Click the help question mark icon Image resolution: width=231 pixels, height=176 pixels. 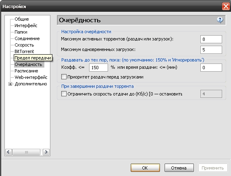coord(220,20)
